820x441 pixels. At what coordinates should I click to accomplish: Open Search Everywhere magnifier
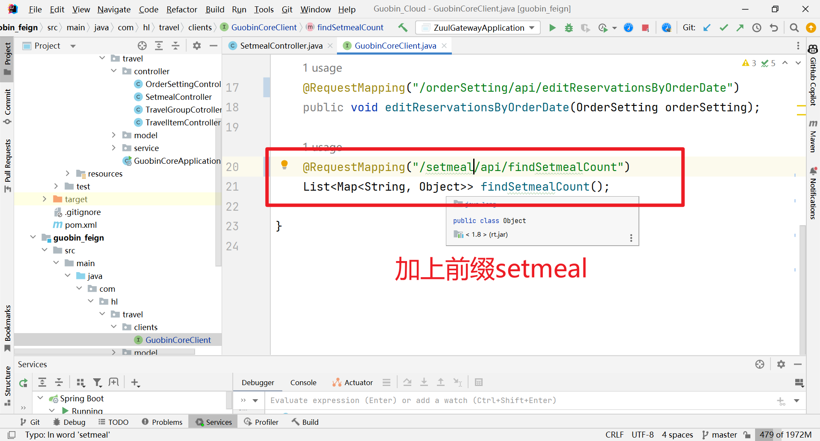(794, 28)
